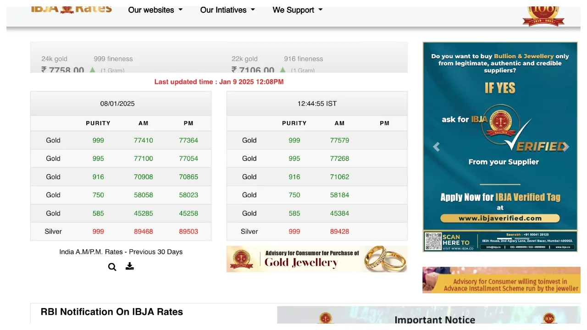The width and height of the screenshot is (587, 330).
Task: Click PURITY column header in 08/01/2025 table
Action: [98, 123]
